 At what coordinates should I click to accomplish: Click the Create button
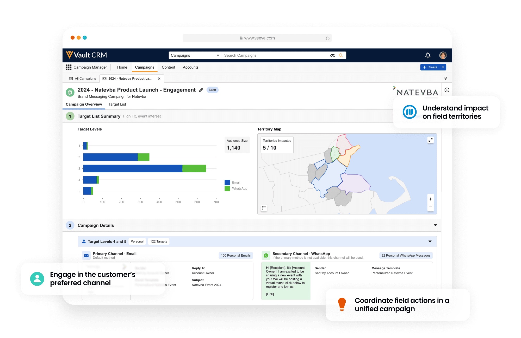pos(430,67)
